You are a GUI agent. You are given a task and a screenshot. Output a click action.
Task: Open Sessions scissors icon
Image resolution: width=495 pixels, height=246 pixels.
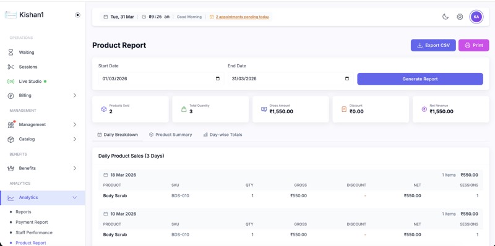[11, 67]
